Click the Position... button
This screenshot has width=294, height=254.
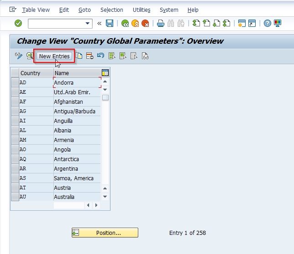105,233
